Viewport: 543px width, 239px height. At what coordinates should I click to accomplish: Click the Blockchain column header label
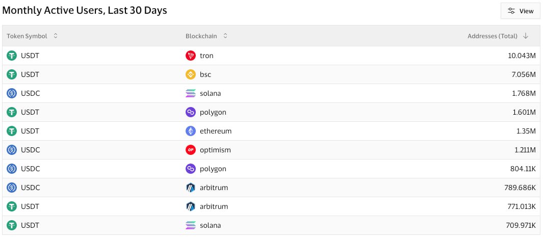point(201,36)
